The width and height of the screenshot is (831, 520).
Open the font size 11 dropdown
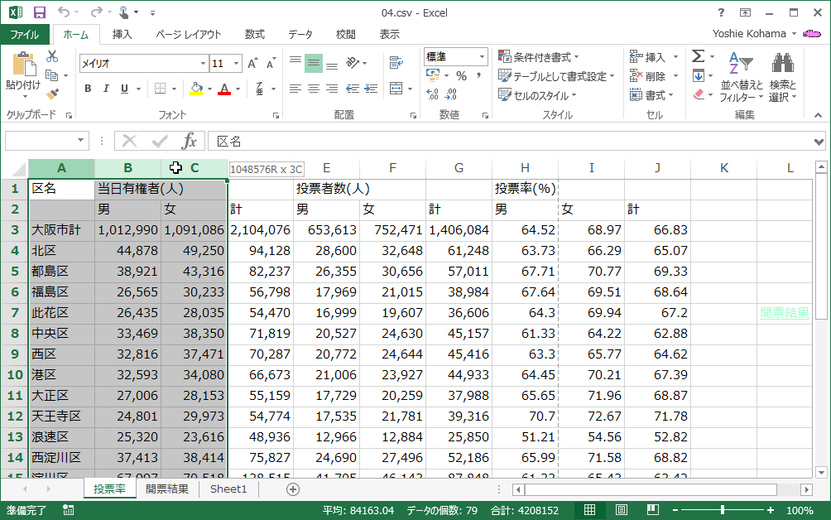[237, 64]
